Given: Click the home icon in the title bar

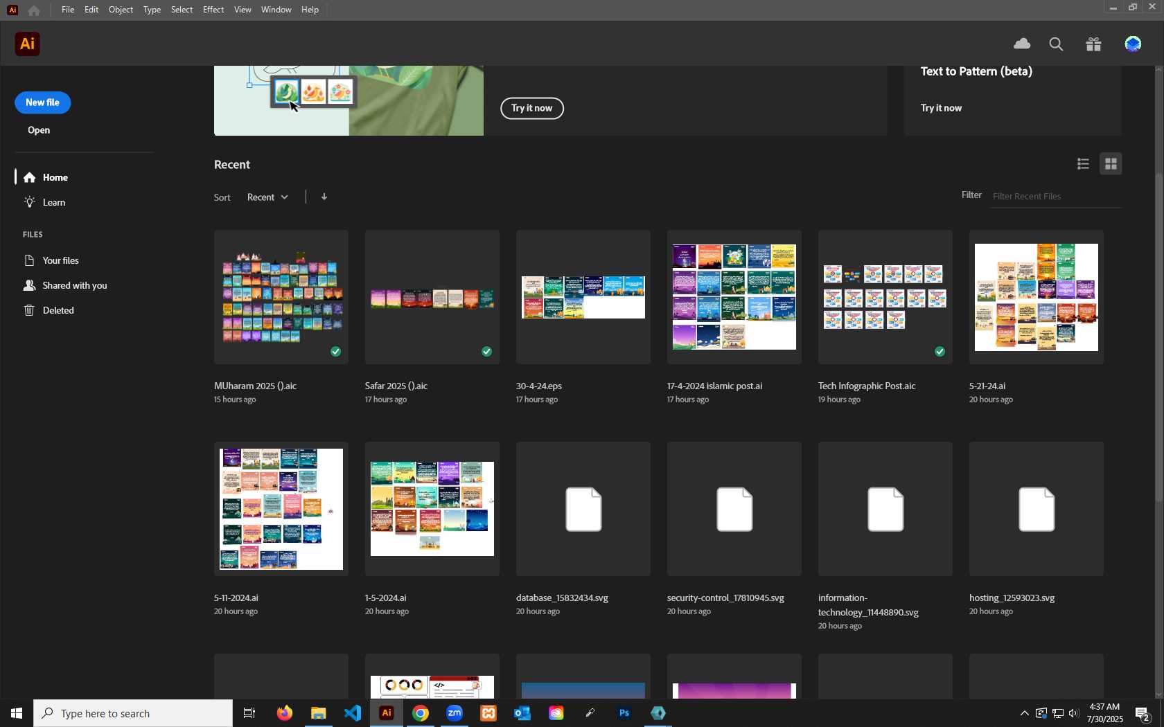Looking at the screenshot, I should [34, 10].
